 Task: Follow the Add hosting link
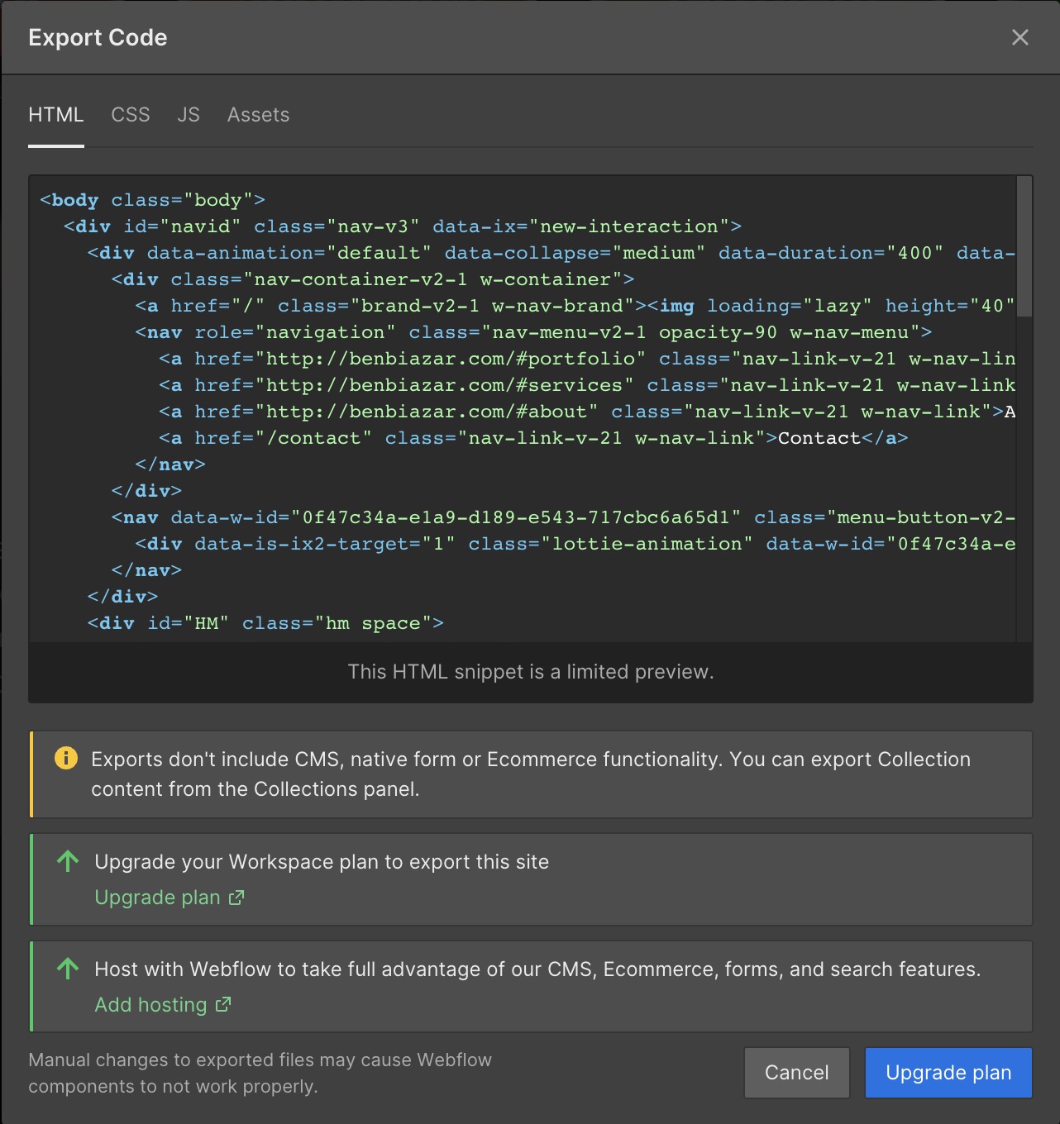tap(150, 1005)
